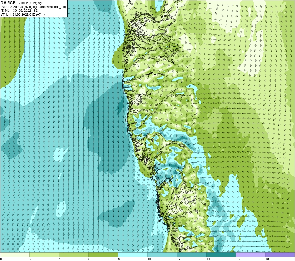Click the purple legend swatch above 18
The width and height of the screenshot is (295, 261).
click(280, 255)
